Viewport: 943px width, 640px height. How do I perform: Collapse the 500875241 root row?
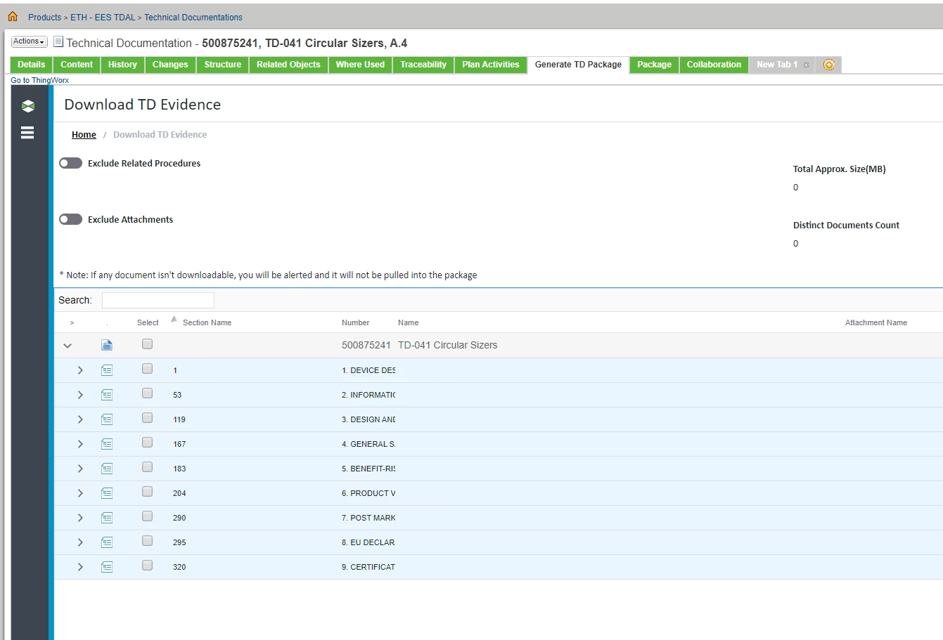68,346
